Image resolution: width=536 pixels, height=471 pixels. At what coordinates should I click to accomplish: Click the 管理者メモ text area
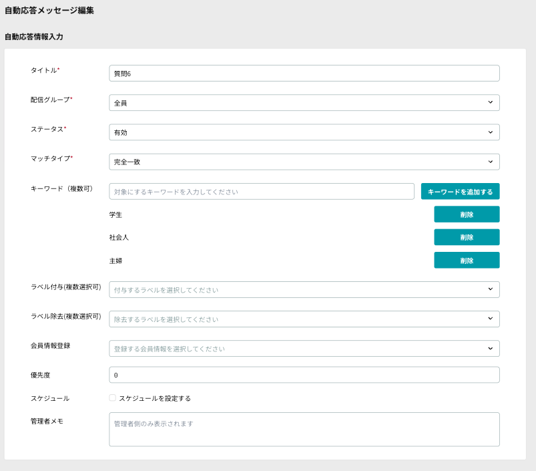pos(304,430)
